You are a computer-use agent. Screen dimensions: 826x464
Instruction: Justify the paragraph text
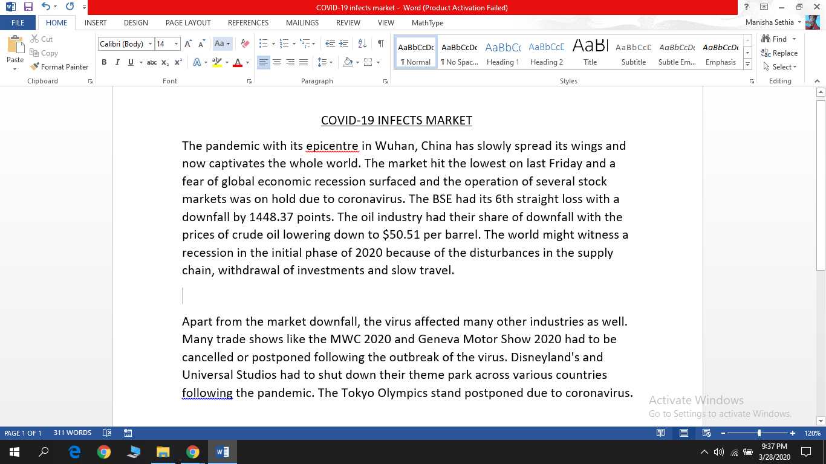304,62
